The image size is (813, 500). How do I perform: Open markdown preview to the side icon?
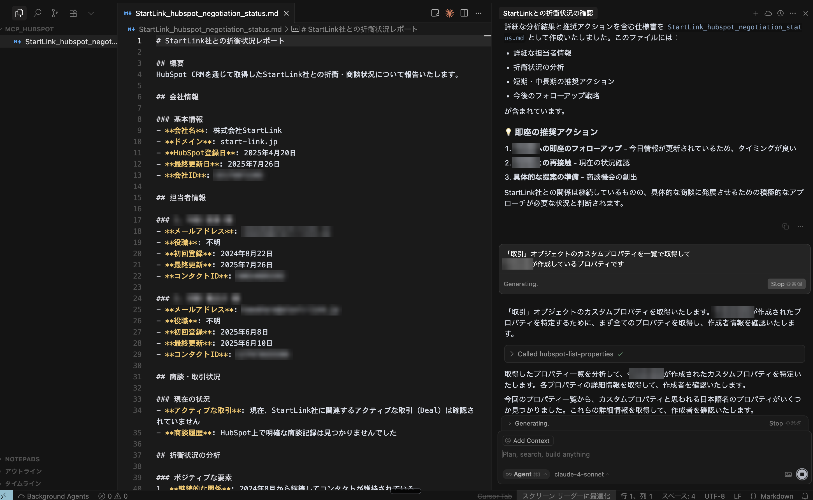pos(435,13)
